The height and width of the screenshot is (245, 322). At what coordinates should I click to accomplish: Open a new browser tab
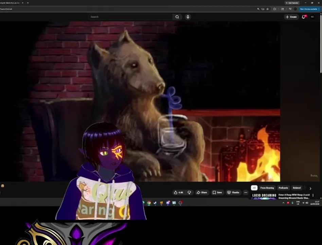28,3
